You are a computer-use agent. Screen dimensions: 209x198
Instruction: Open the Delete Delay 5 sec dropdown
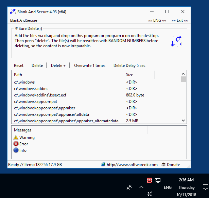tap(129, 66)
